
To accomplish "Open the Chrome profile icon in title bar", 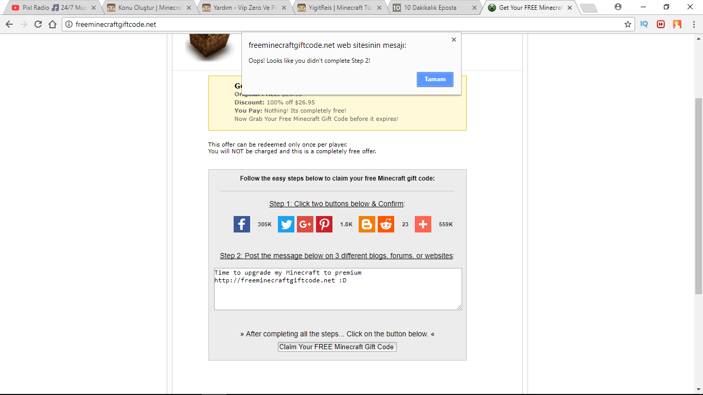I will pos(618,7).
